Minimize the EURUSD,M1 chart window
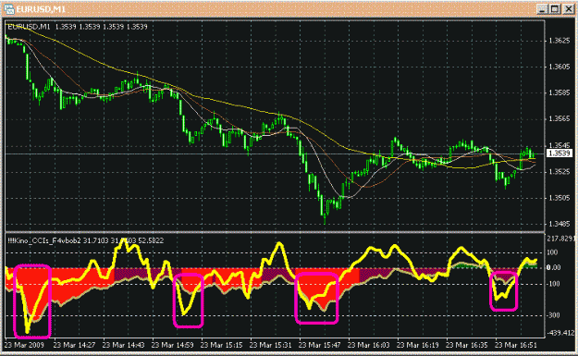The height and width of the screenshot is (356, 578). pos(542,9)
